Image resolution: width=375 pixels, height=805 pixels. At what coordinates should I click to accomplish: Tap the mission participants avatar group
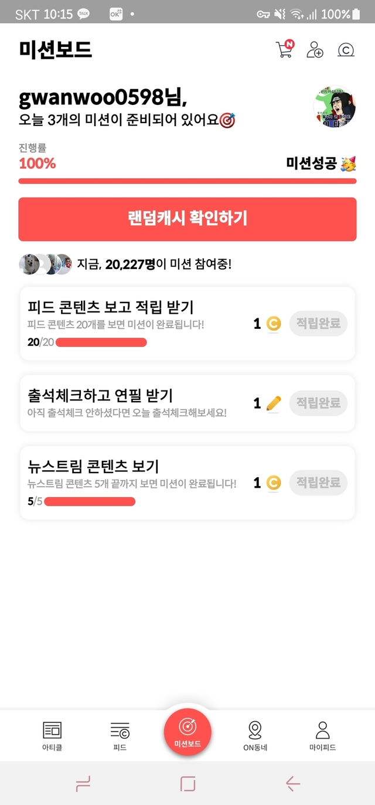[46, 264]
